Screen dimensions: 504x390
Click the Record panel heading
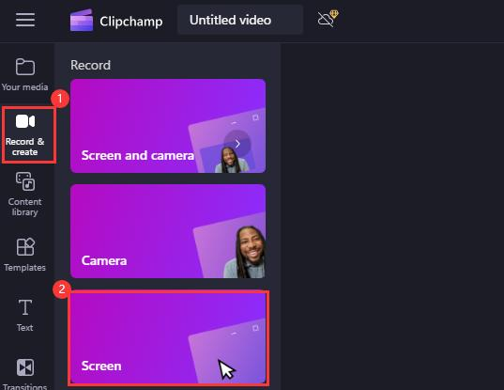[x=90, y=65]
